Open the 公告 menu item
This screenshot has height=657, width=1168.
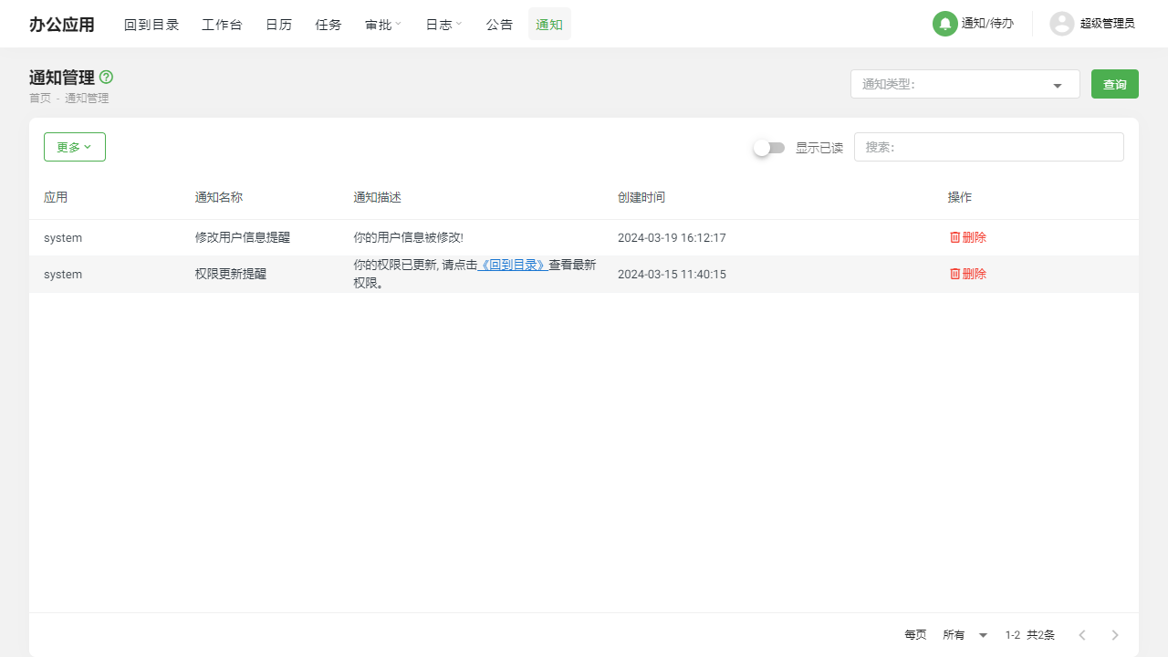pos(499,25)
